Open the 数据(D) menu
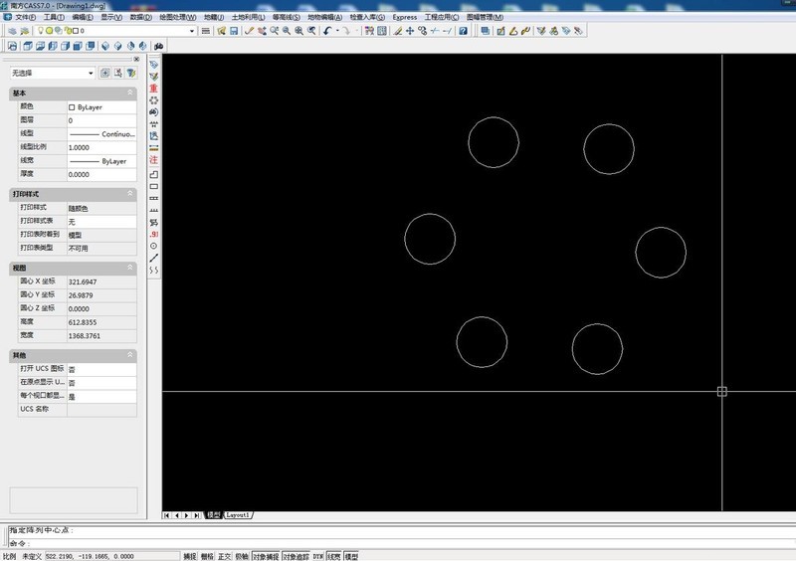796x561 pixels. pyautogui.click(x=140, y=17)
